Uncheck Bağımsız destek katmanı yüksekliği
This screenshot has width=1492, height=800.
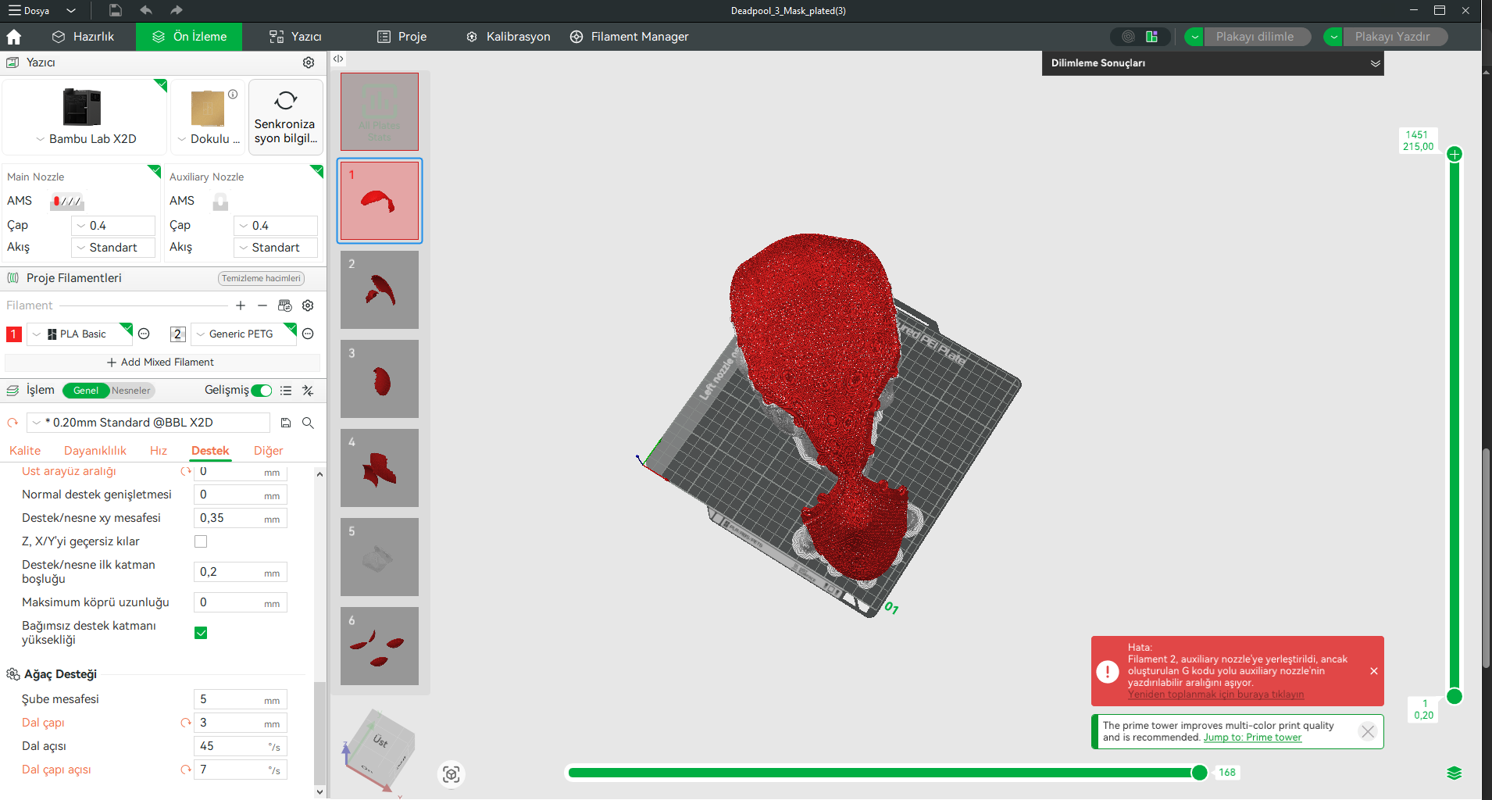tap(201, 633)
